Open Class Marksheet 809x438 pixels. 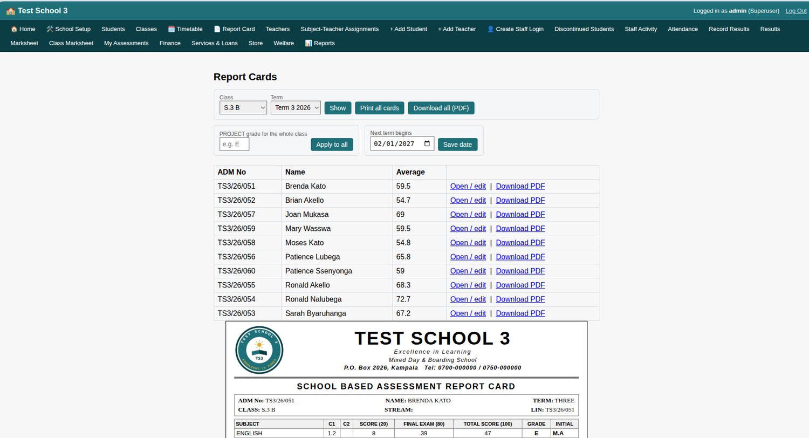coord(71,43)
